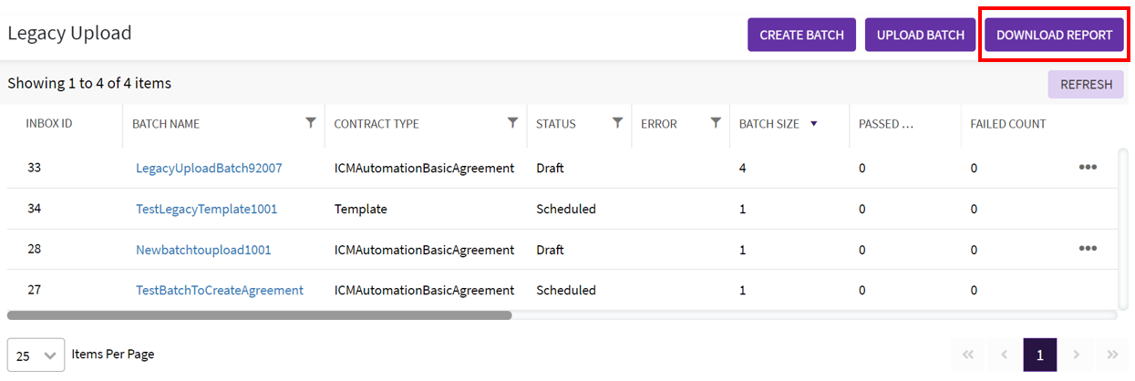The image size is (1135, 381).
Task: Go to the next page arrow
Action: 1077,355
